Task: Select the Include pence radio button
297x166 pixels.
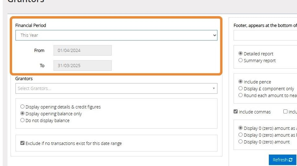Action: [240, 81]
